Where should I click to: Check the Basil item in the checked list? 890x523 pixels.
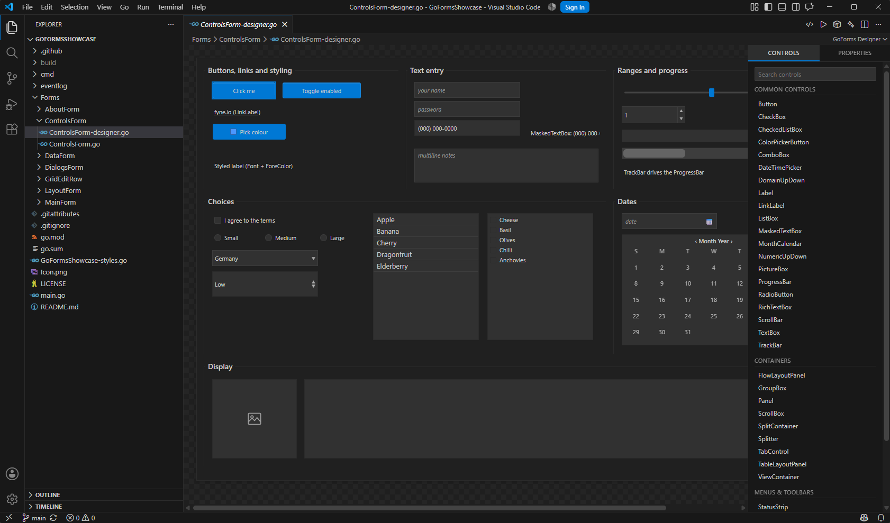[494, 230]
